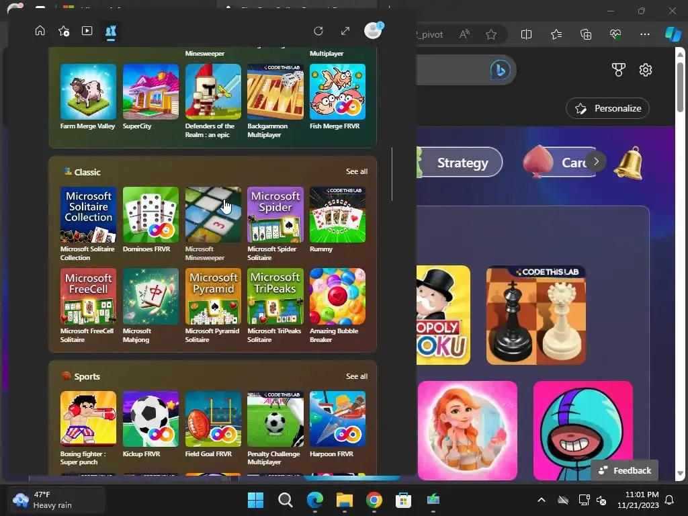Open the red-haired woman game tile
This screenshot has height=516, width=688.
pos(468,431)
